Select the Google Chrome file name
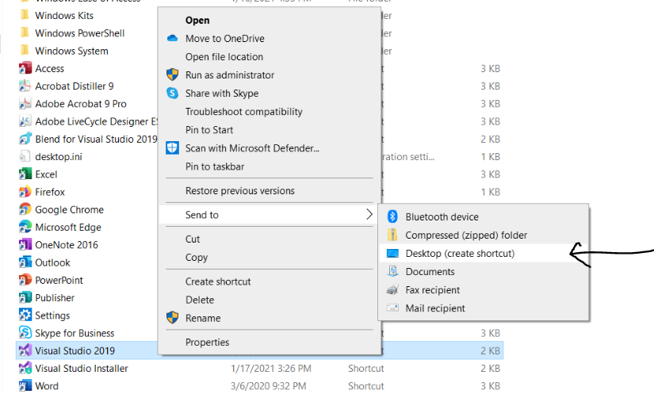 tap(69, 210)
